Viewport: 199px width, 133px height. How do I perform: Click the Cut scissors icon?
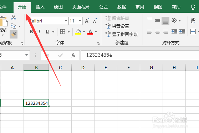pyautogui.click(x=14, y=18)
